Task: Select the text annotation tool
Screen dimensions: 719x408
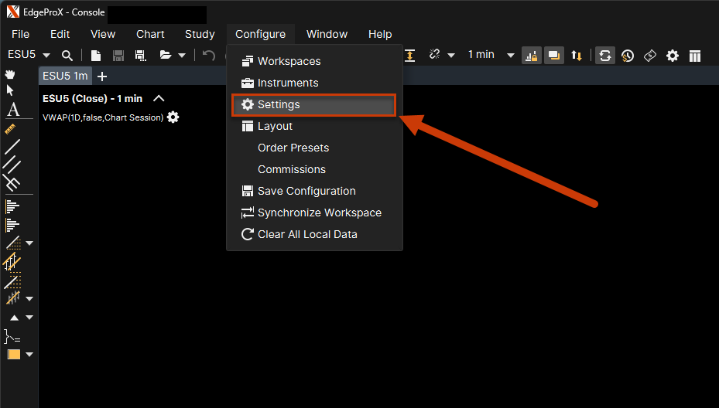Action: (12, 110)
